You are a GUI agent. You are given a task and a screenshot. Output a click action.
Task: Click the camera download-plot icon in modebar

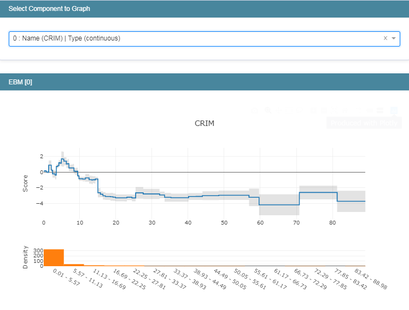pyautogui.click(x=255, y=110)
